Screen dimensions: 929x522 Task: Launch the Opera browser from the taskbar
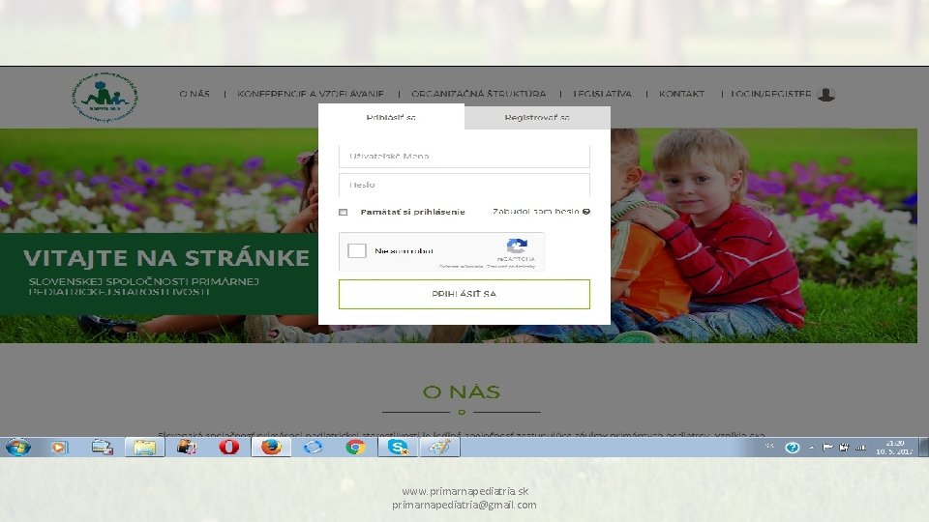[x=228, y=447]
